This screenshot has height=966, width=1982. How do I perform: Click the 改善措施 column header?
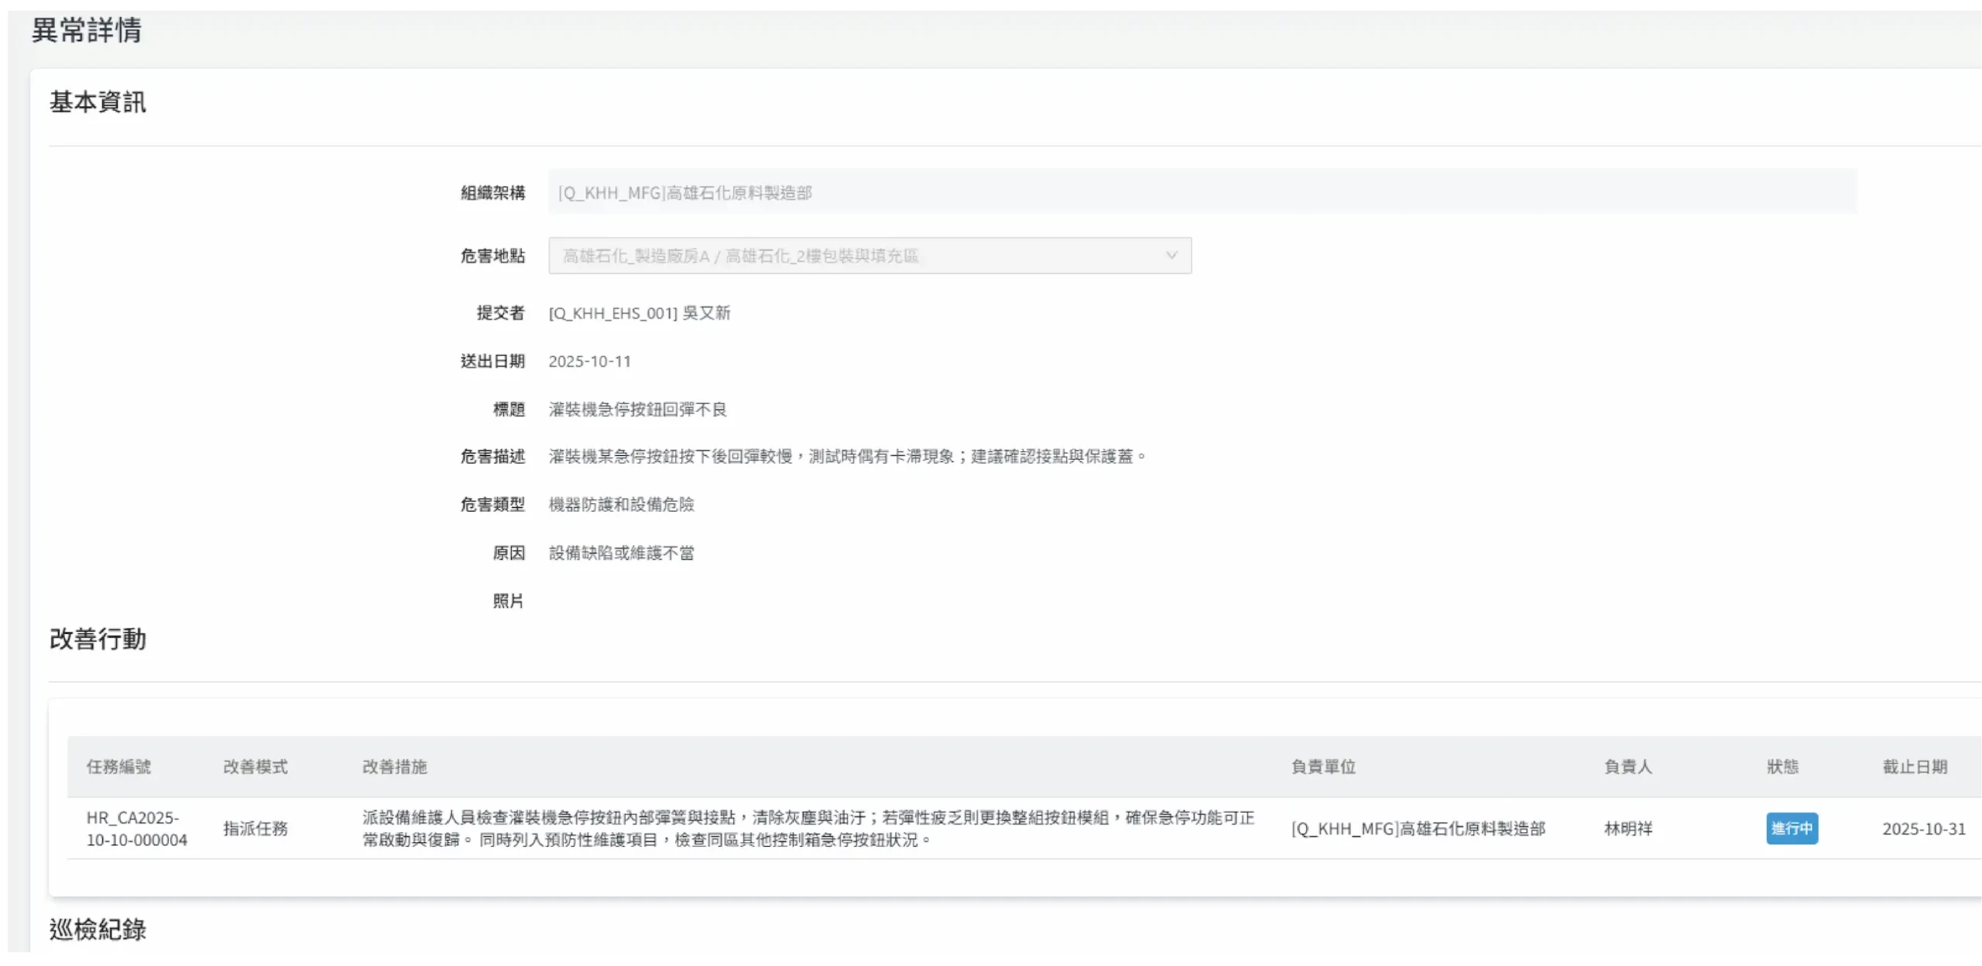click(x=395, y=766)
